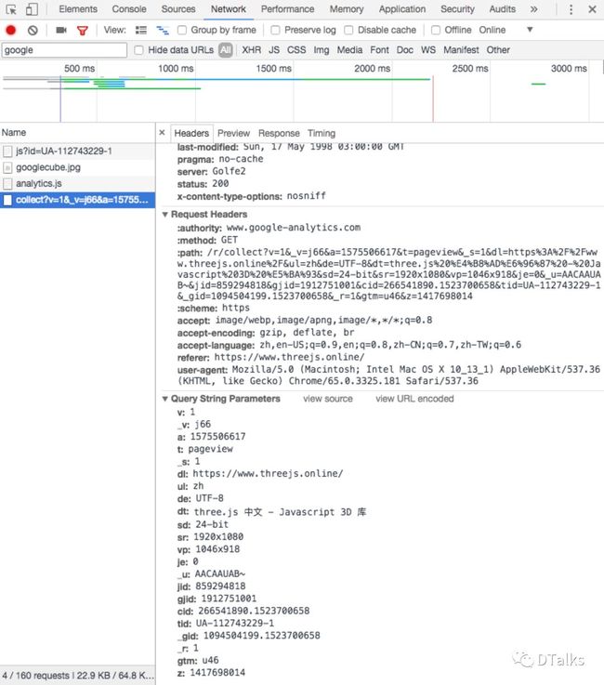The height and width of the screenshot is (685, 604).
Task: Click the 3000 ms timeline marker
Action: click(x=569, y=69)
